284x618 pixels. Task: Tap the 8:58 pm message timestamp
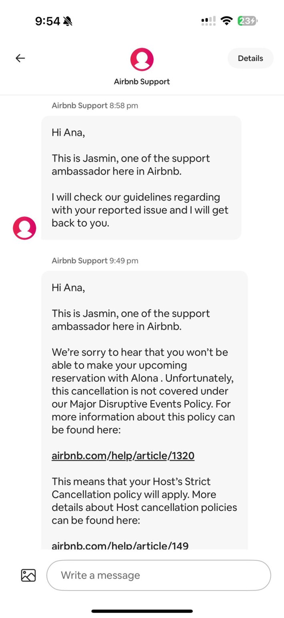124,105
